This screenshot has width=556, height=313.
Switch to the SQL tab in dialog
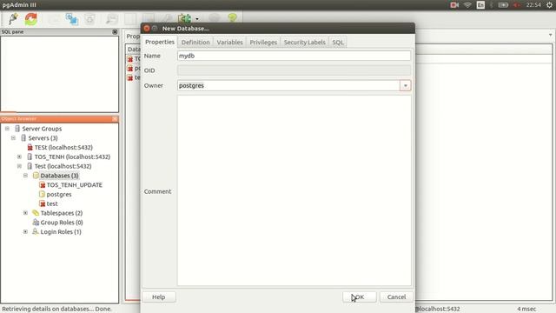click(x=338, y=43)
